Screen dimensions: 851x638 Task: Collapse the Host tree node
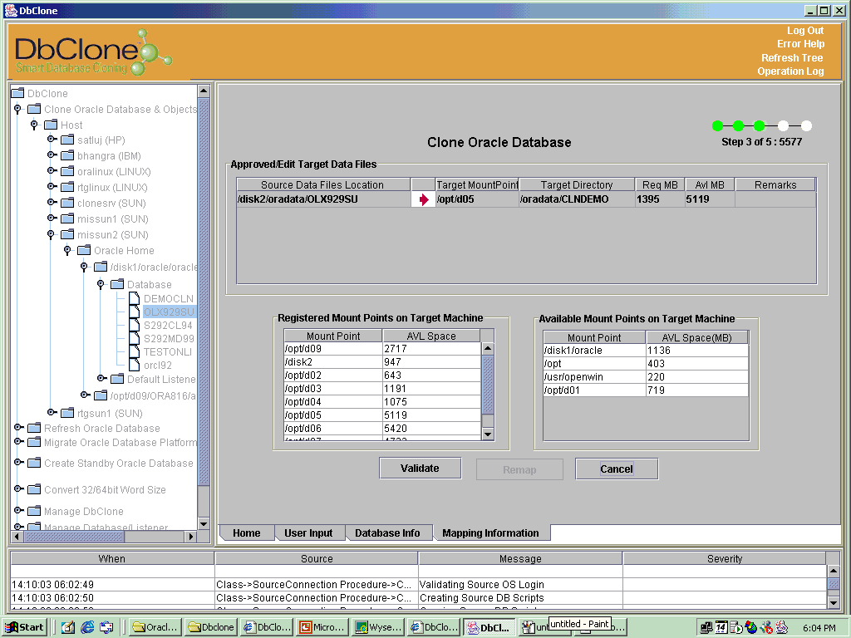coord(34,125)
